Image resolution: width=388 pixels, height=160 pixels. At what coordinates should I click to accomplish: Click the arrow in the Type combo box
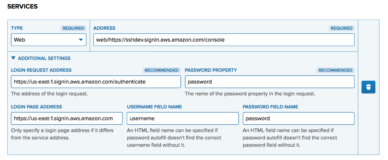[81, 40]
